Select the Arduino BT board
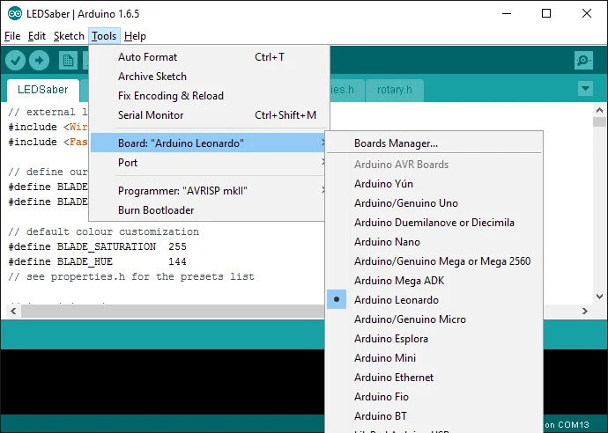The width and height of the screenshot is (608, 433). click(434, 416)
